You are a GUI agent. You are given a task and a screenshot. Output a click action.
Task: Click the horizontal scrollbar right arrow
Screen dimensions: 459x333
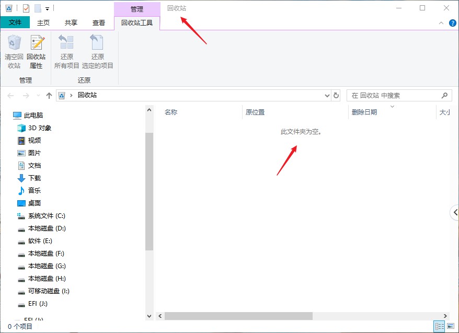[x=445, y=316]
